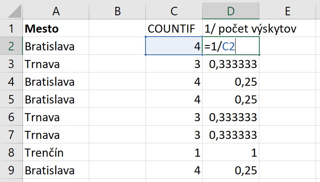Viewport: 320px width, 182px height.
Task: Click cell D3 showing 0,333333
Action: click(x=231, y=64)
